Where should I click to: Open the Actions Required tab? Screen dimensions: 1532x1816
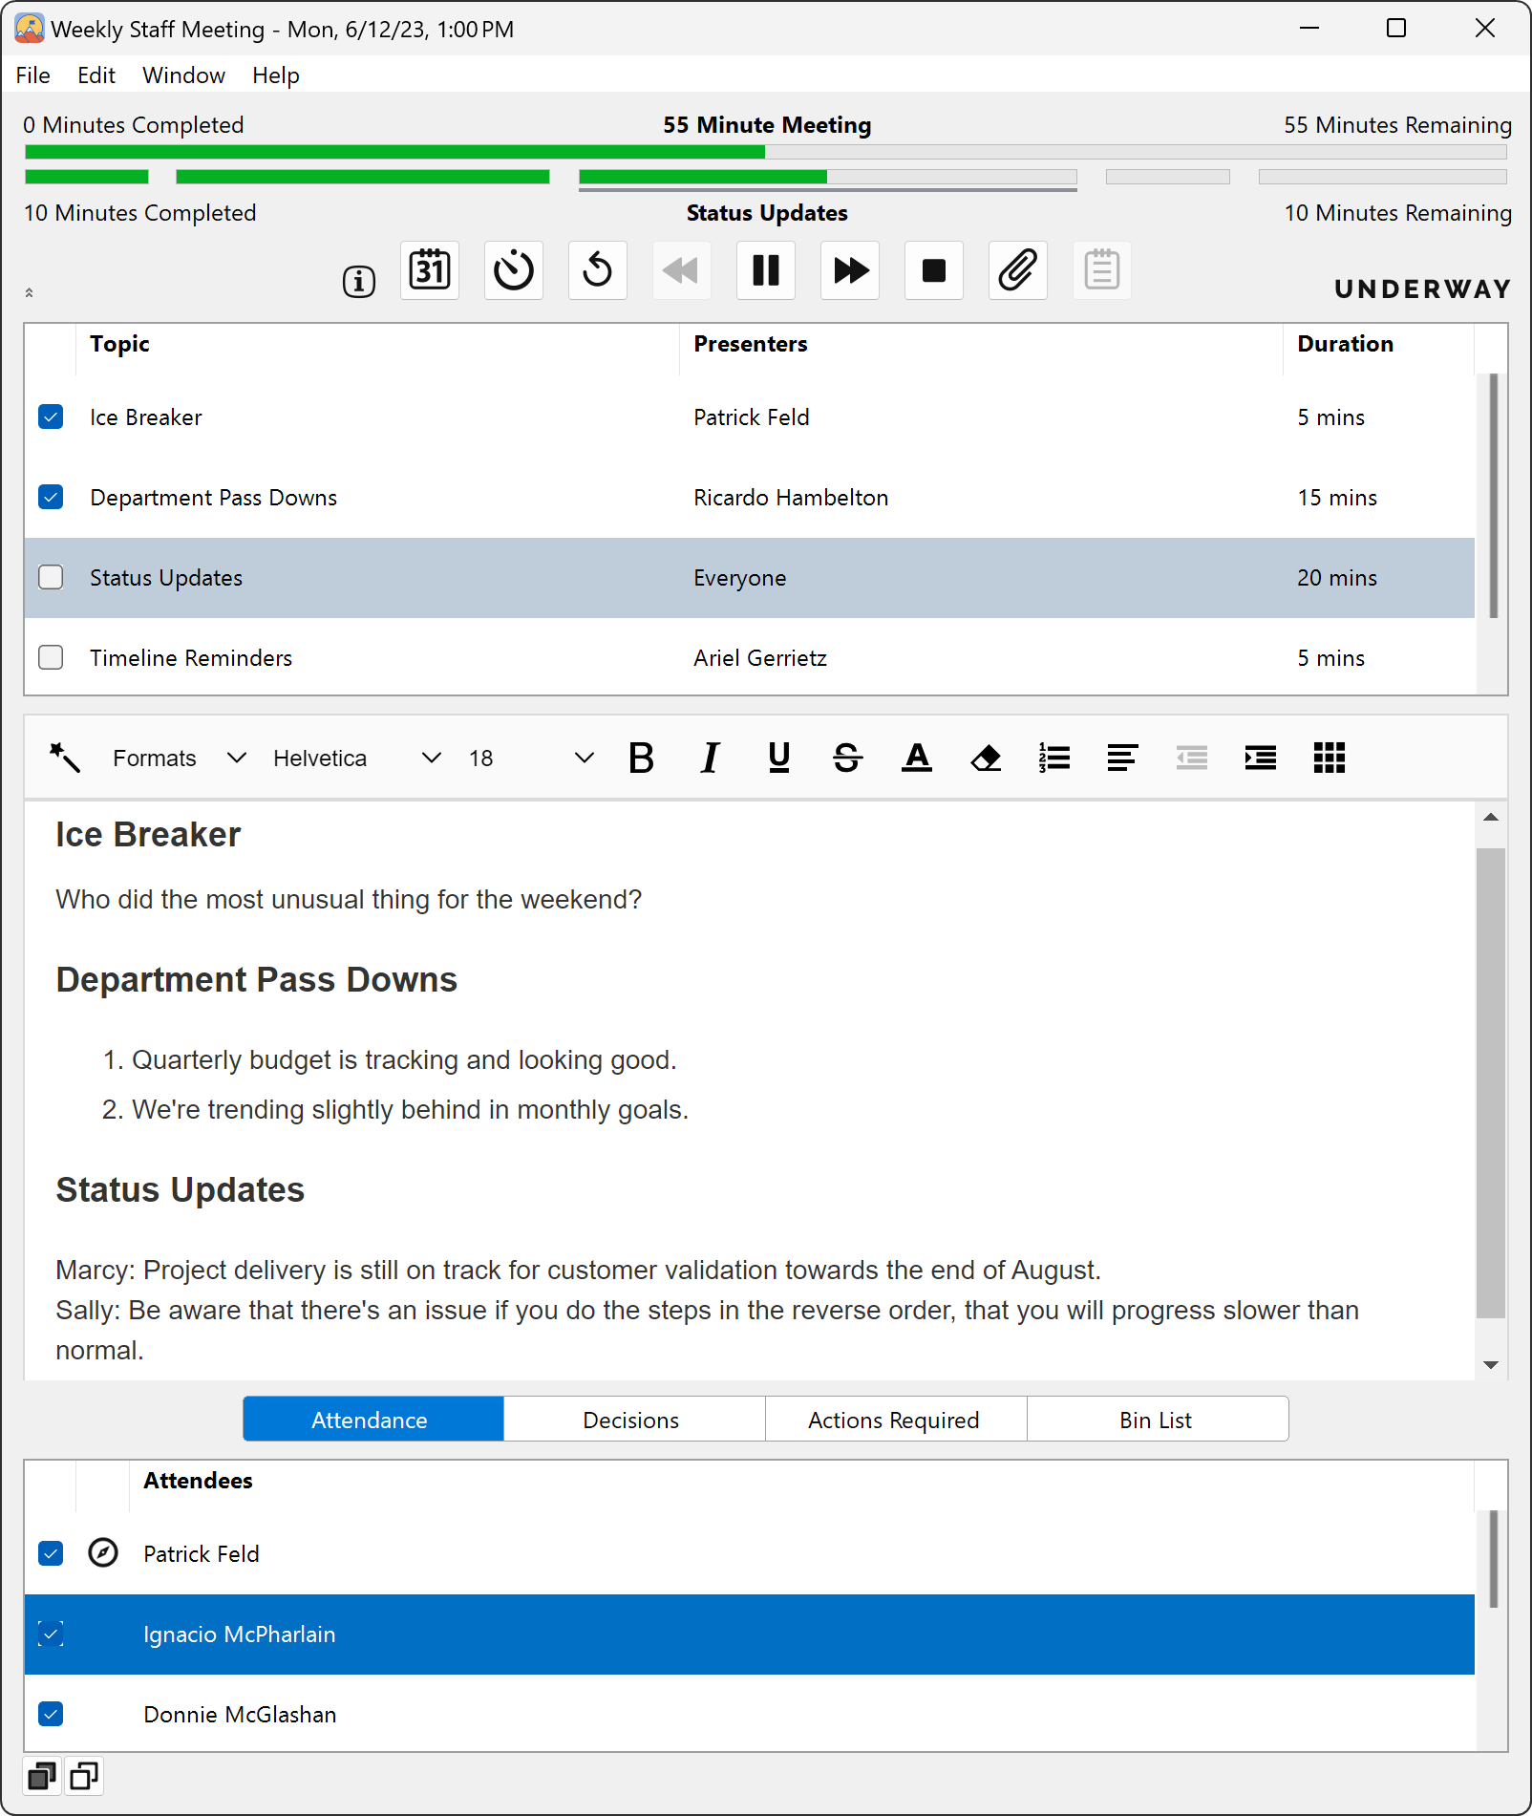click(x=893, y=1421)
